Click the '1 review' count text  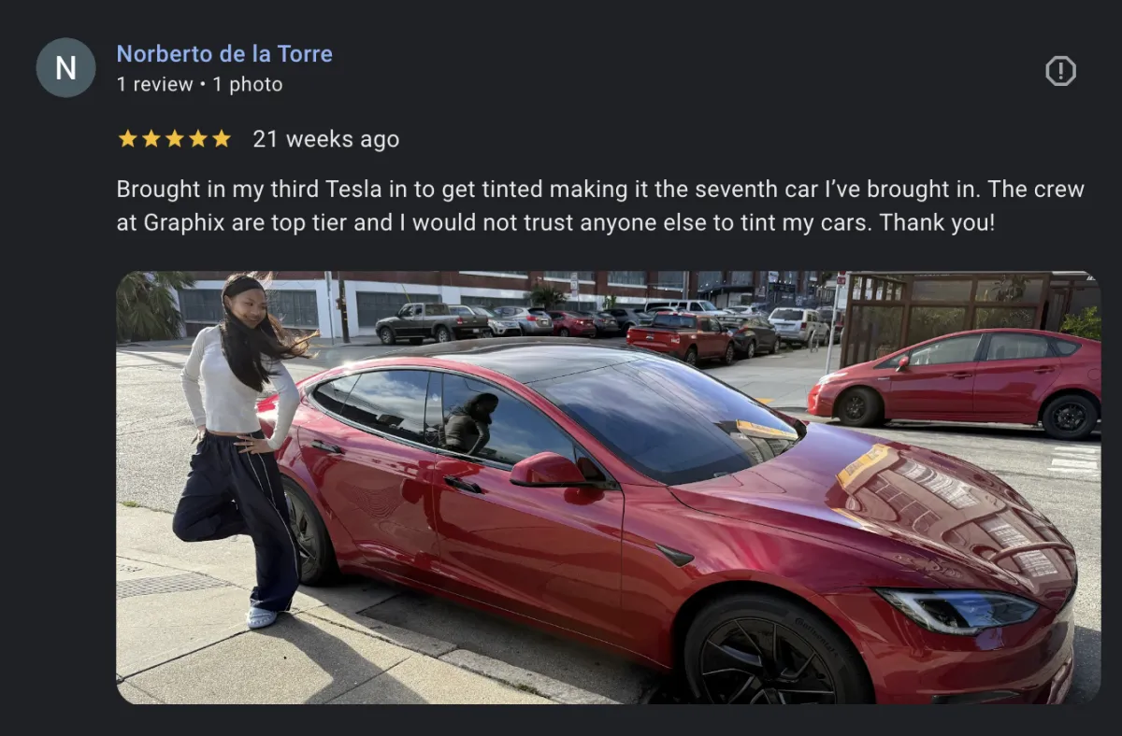click(154, 84)
